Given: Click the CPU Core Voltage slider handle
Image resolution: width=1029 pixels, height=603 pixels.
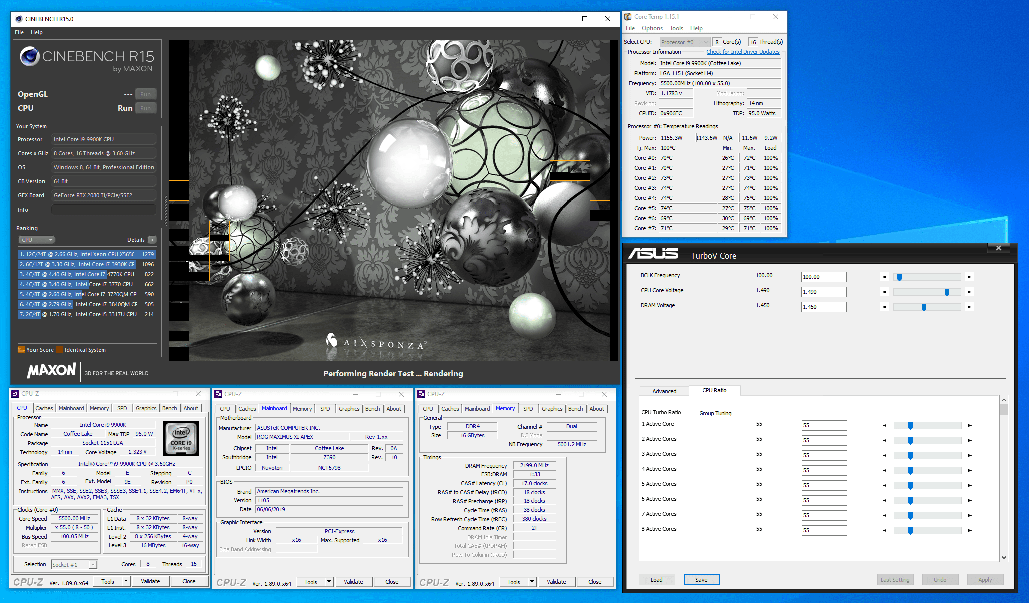Looking at the screenshot, I should (947, 292).
